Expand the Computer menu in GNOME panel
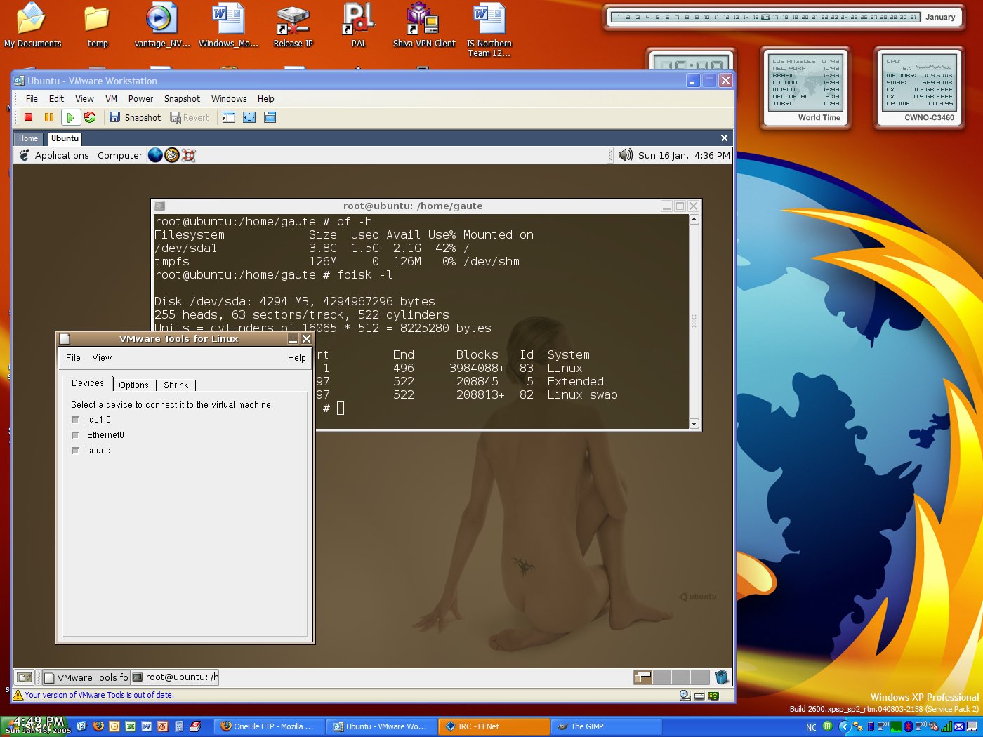The height and width of the screenshot is (737, 983). point(119,155)
